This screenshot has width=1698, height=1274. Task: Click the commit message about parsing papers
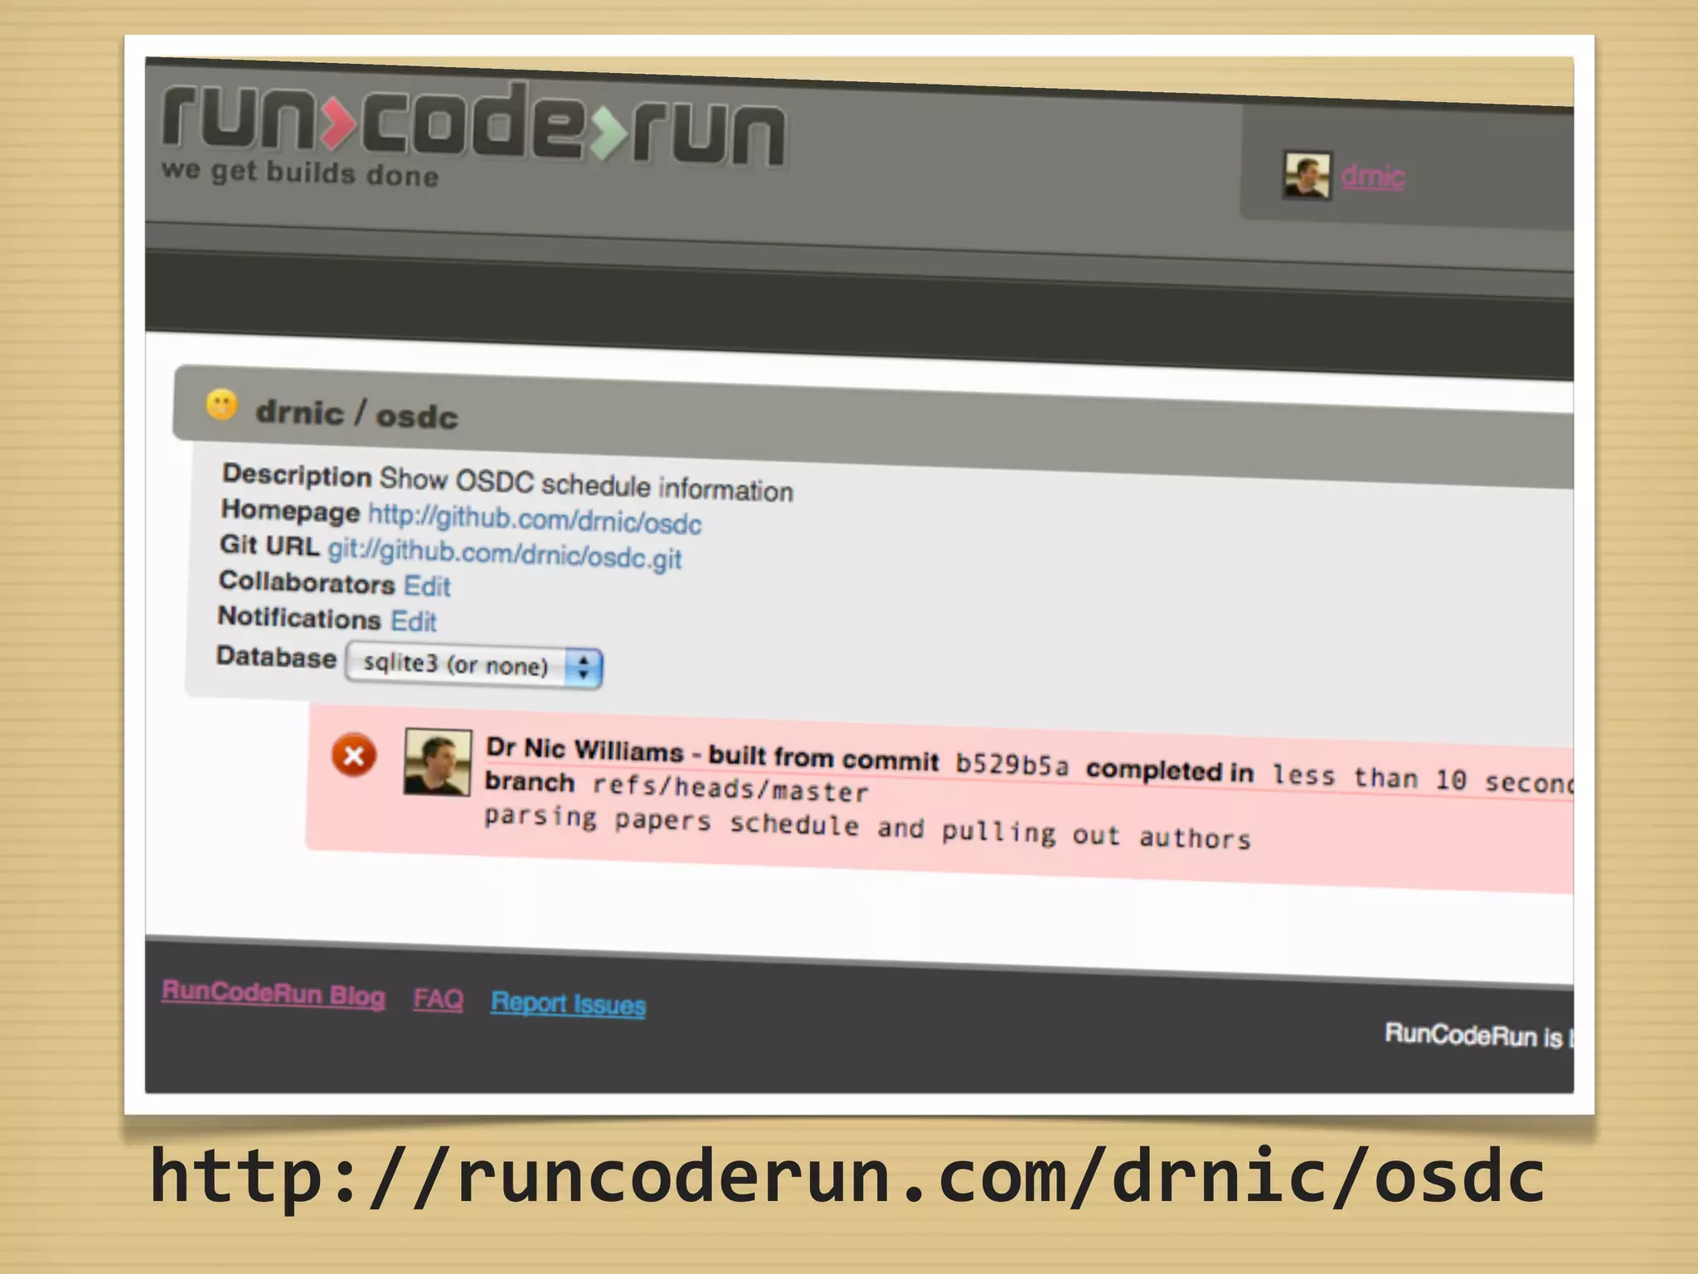pyautogui.click(x=866, y=827)
